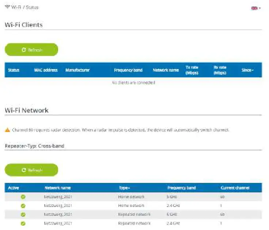Sort clients by MAC address column
Image resolution: width=269 pixels, height=230 pixels.
[x=46, y=70]
